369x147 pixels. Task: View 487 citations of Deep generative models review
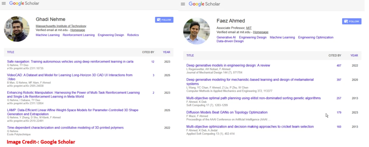[x=339, y=65]
